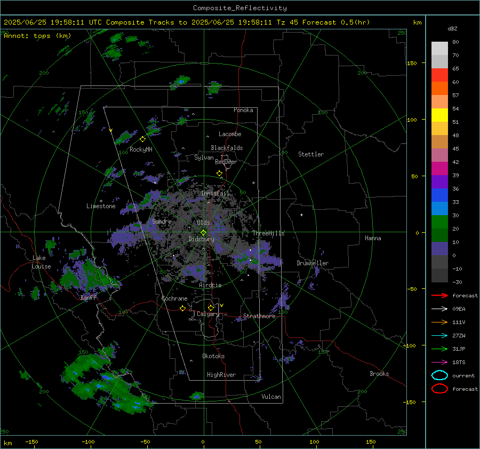Click the Limestone label
The width and height of the screenshot is (480, 449).
101,206
